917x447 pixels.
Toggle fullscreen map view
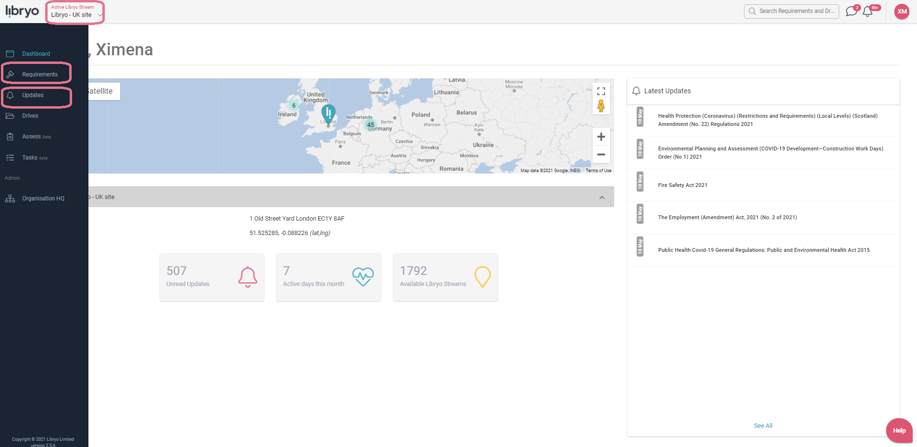coord(601,91)
